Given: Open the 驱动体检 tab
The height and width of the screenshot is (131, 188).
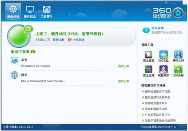Looking at the screenshot, I should pyautogui.click(x=13, y=11).
